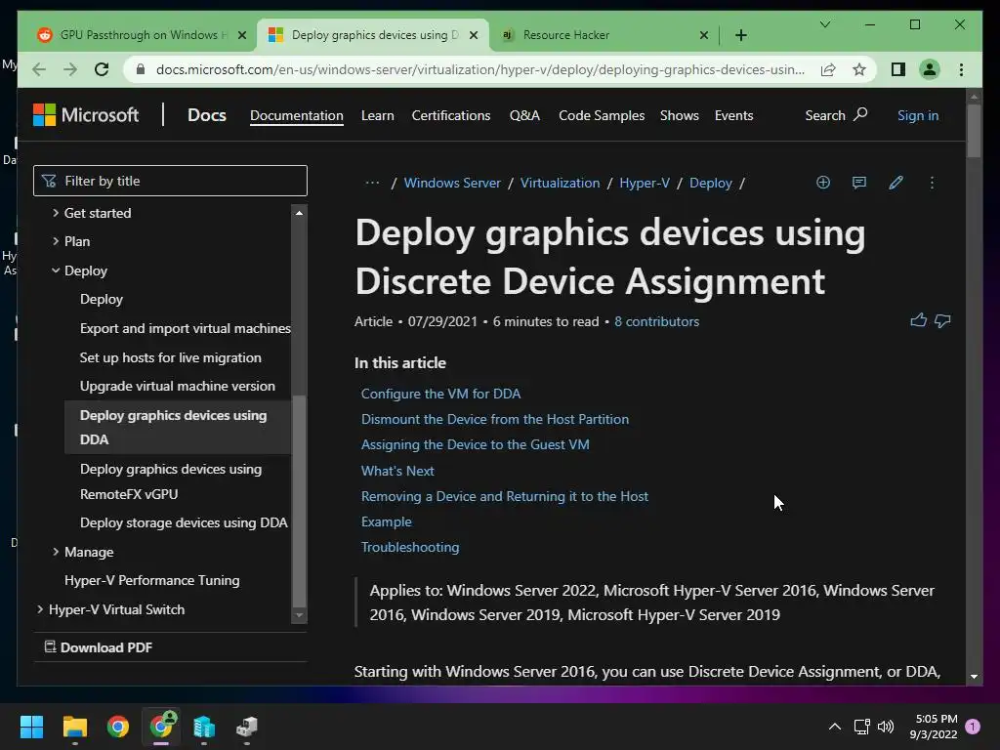Open the Shows nav item
Screen dimensions: 1000x750
click(680, 115)
